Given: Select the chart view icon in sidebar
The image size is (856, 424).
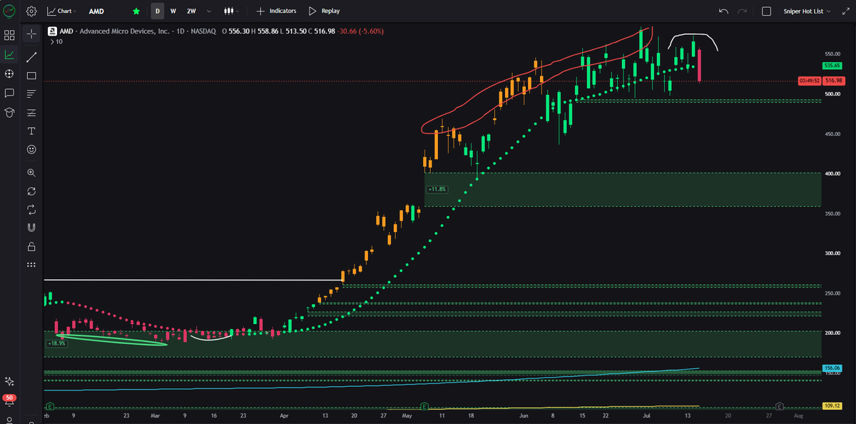Looking at the screenshot, I should click(10, 54).
